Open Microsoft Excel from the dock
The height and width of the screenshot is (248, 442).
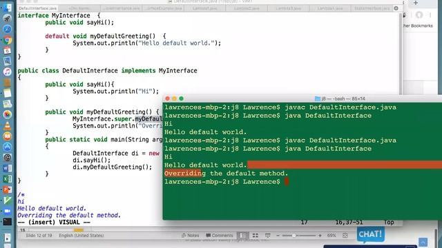[8, 179]
